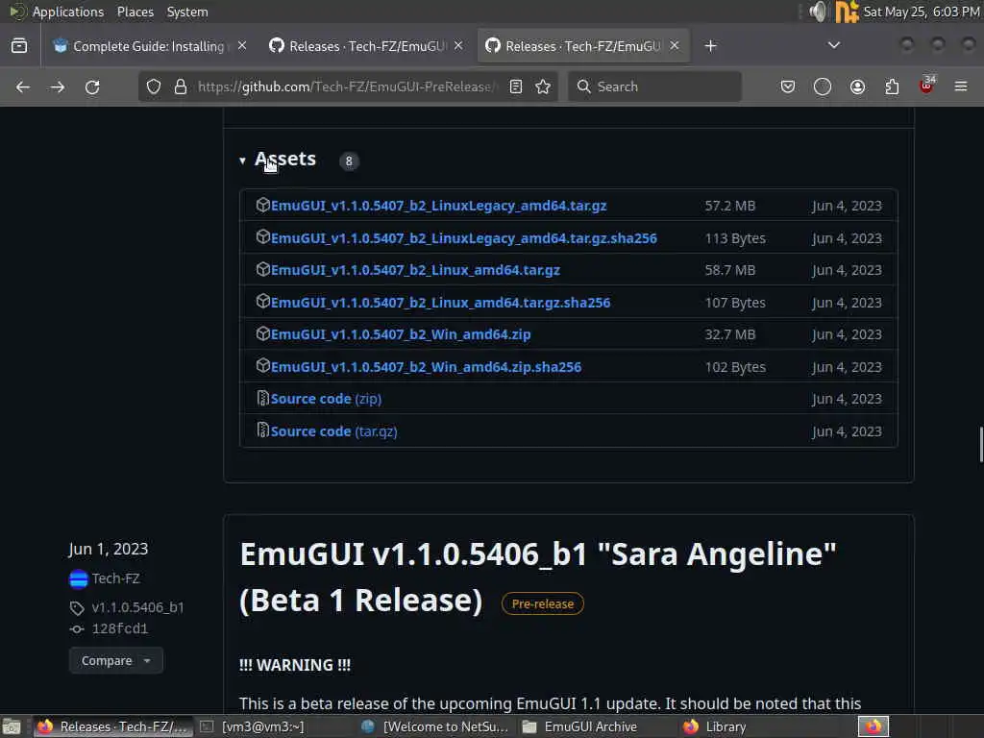Click the orange network tray icon
The image size is (984, 738).
click(847, 12)
